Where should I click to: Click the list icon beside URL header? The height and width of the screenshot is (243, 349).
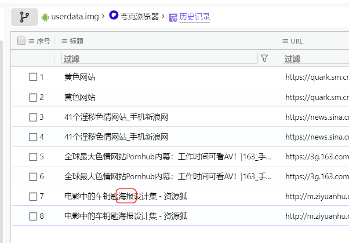pyautogui.click(x=285, y=41)
